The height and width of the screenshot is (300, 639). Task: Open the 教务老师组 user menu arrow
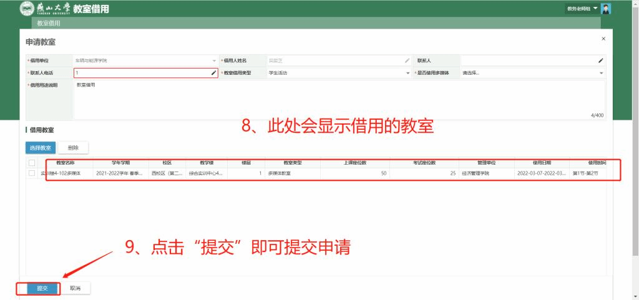(x=595, y=9)
